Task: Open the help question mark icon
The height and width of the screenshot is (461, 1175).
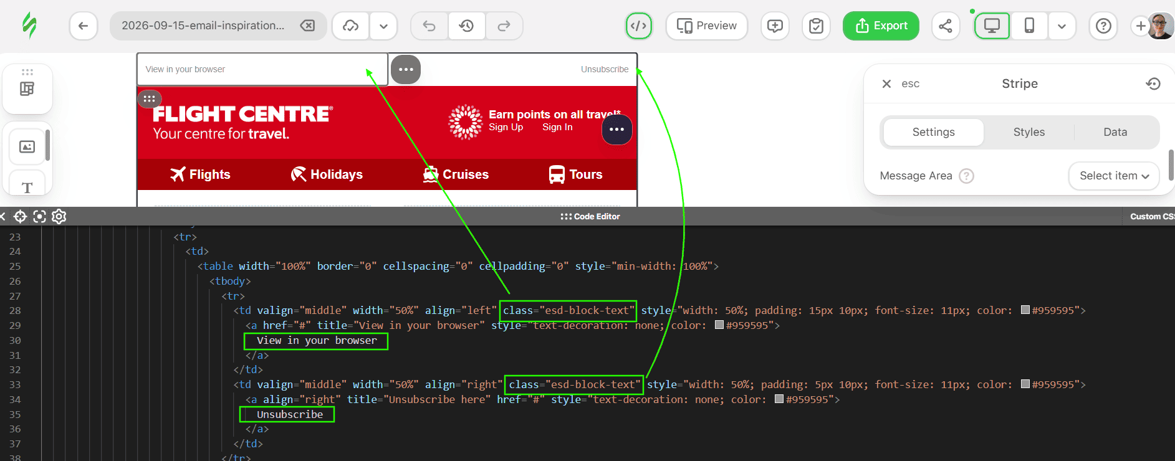Action: point(1103,26)
